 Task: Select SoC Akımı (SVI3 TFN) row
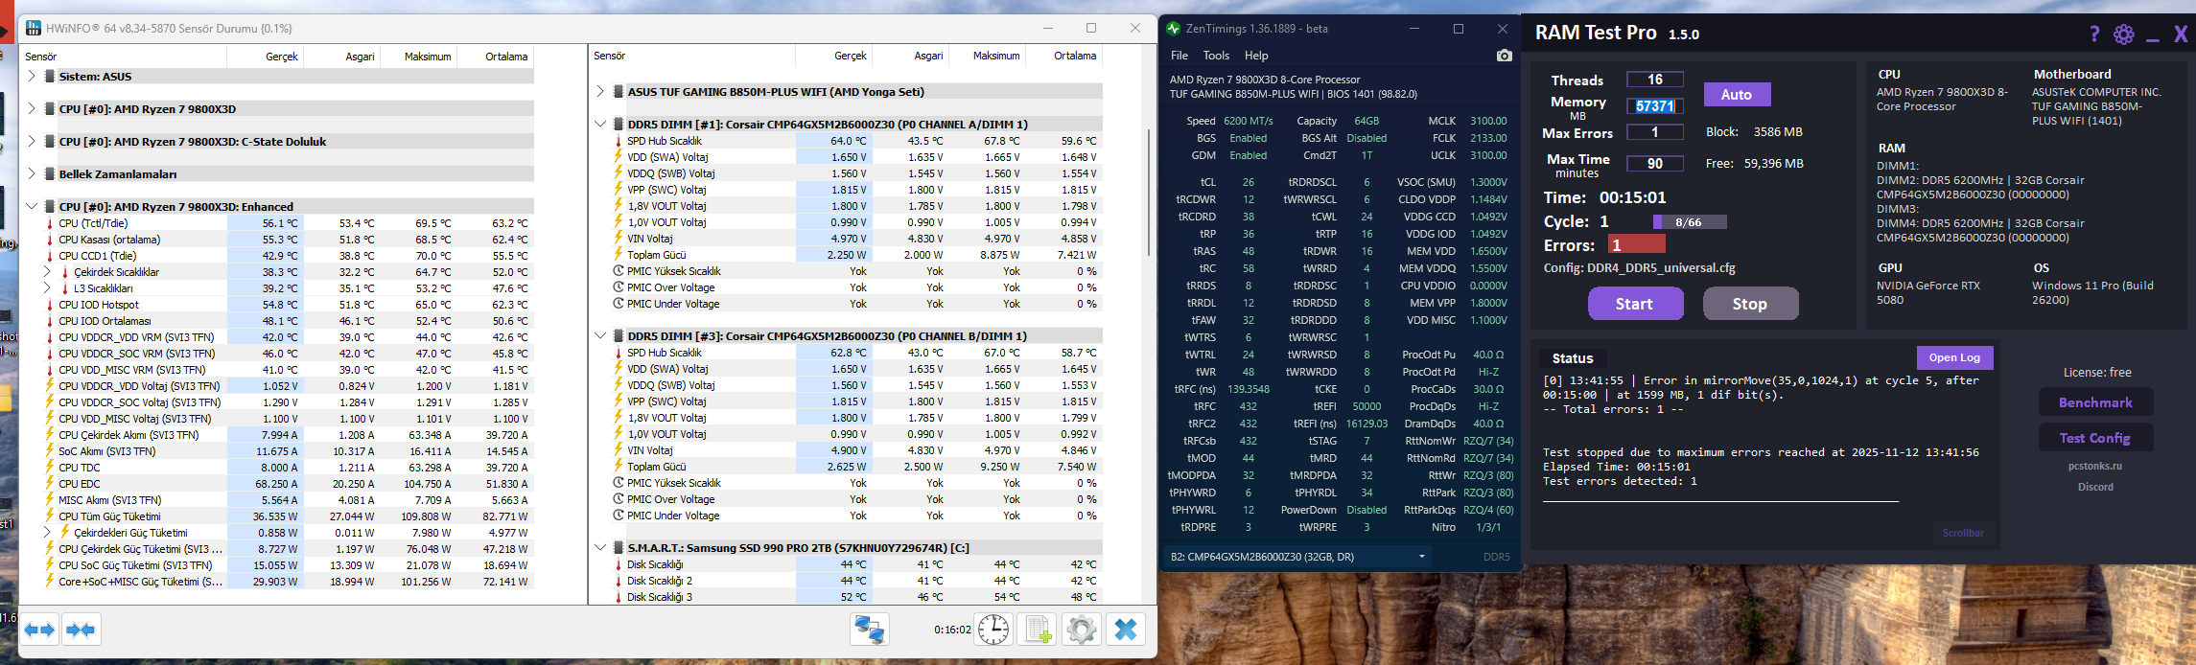coord(289,451)
